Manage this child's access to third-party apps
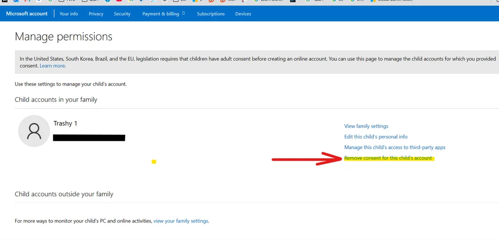499x240 pixels. (x=395, y=147)
